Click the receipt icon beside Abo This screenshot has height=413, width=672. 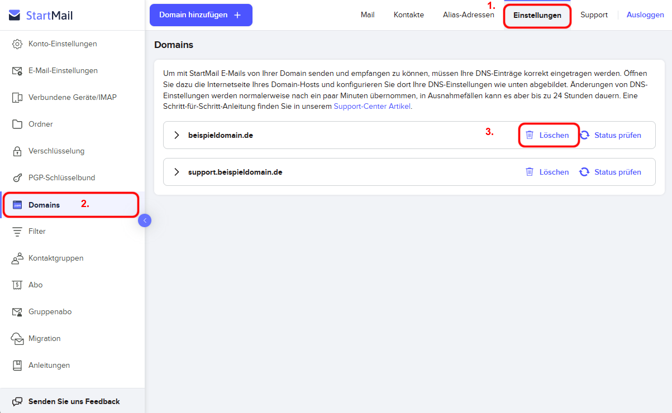click(17, 285)
